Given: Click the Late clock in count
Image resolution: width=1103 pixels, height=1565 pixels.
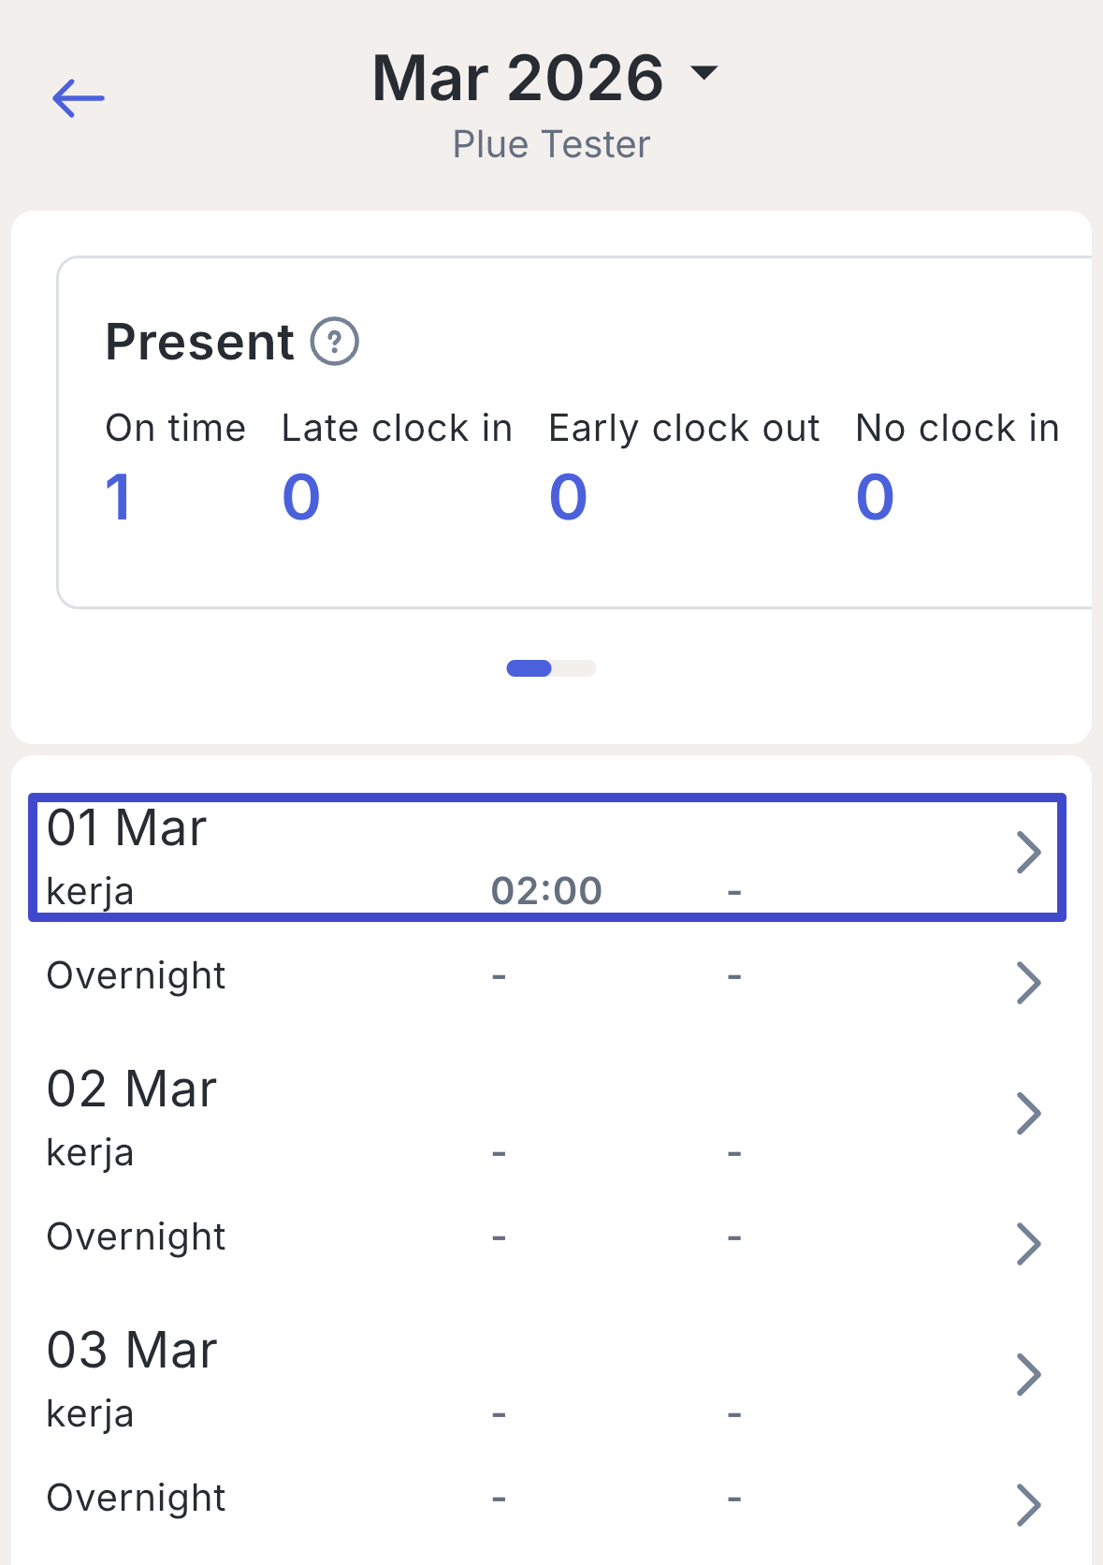Looking at the screenshot, I should coord(301,497).
